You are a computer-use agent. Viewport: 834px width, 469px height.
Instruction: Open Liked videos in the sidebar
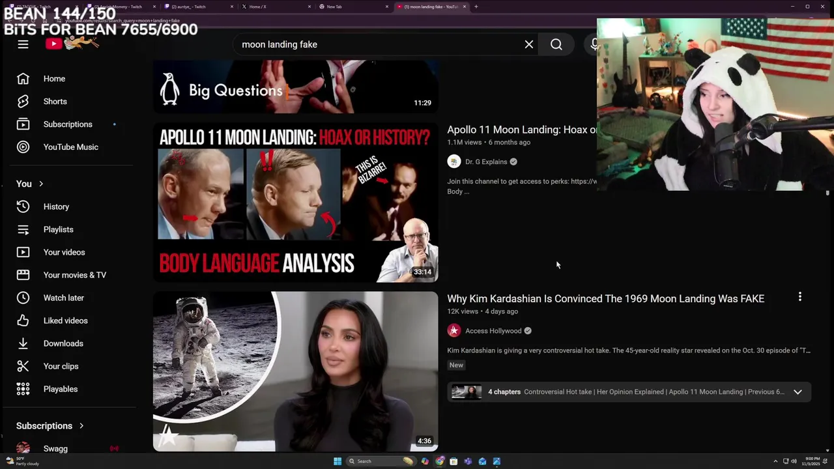click(x=68, y=320)
